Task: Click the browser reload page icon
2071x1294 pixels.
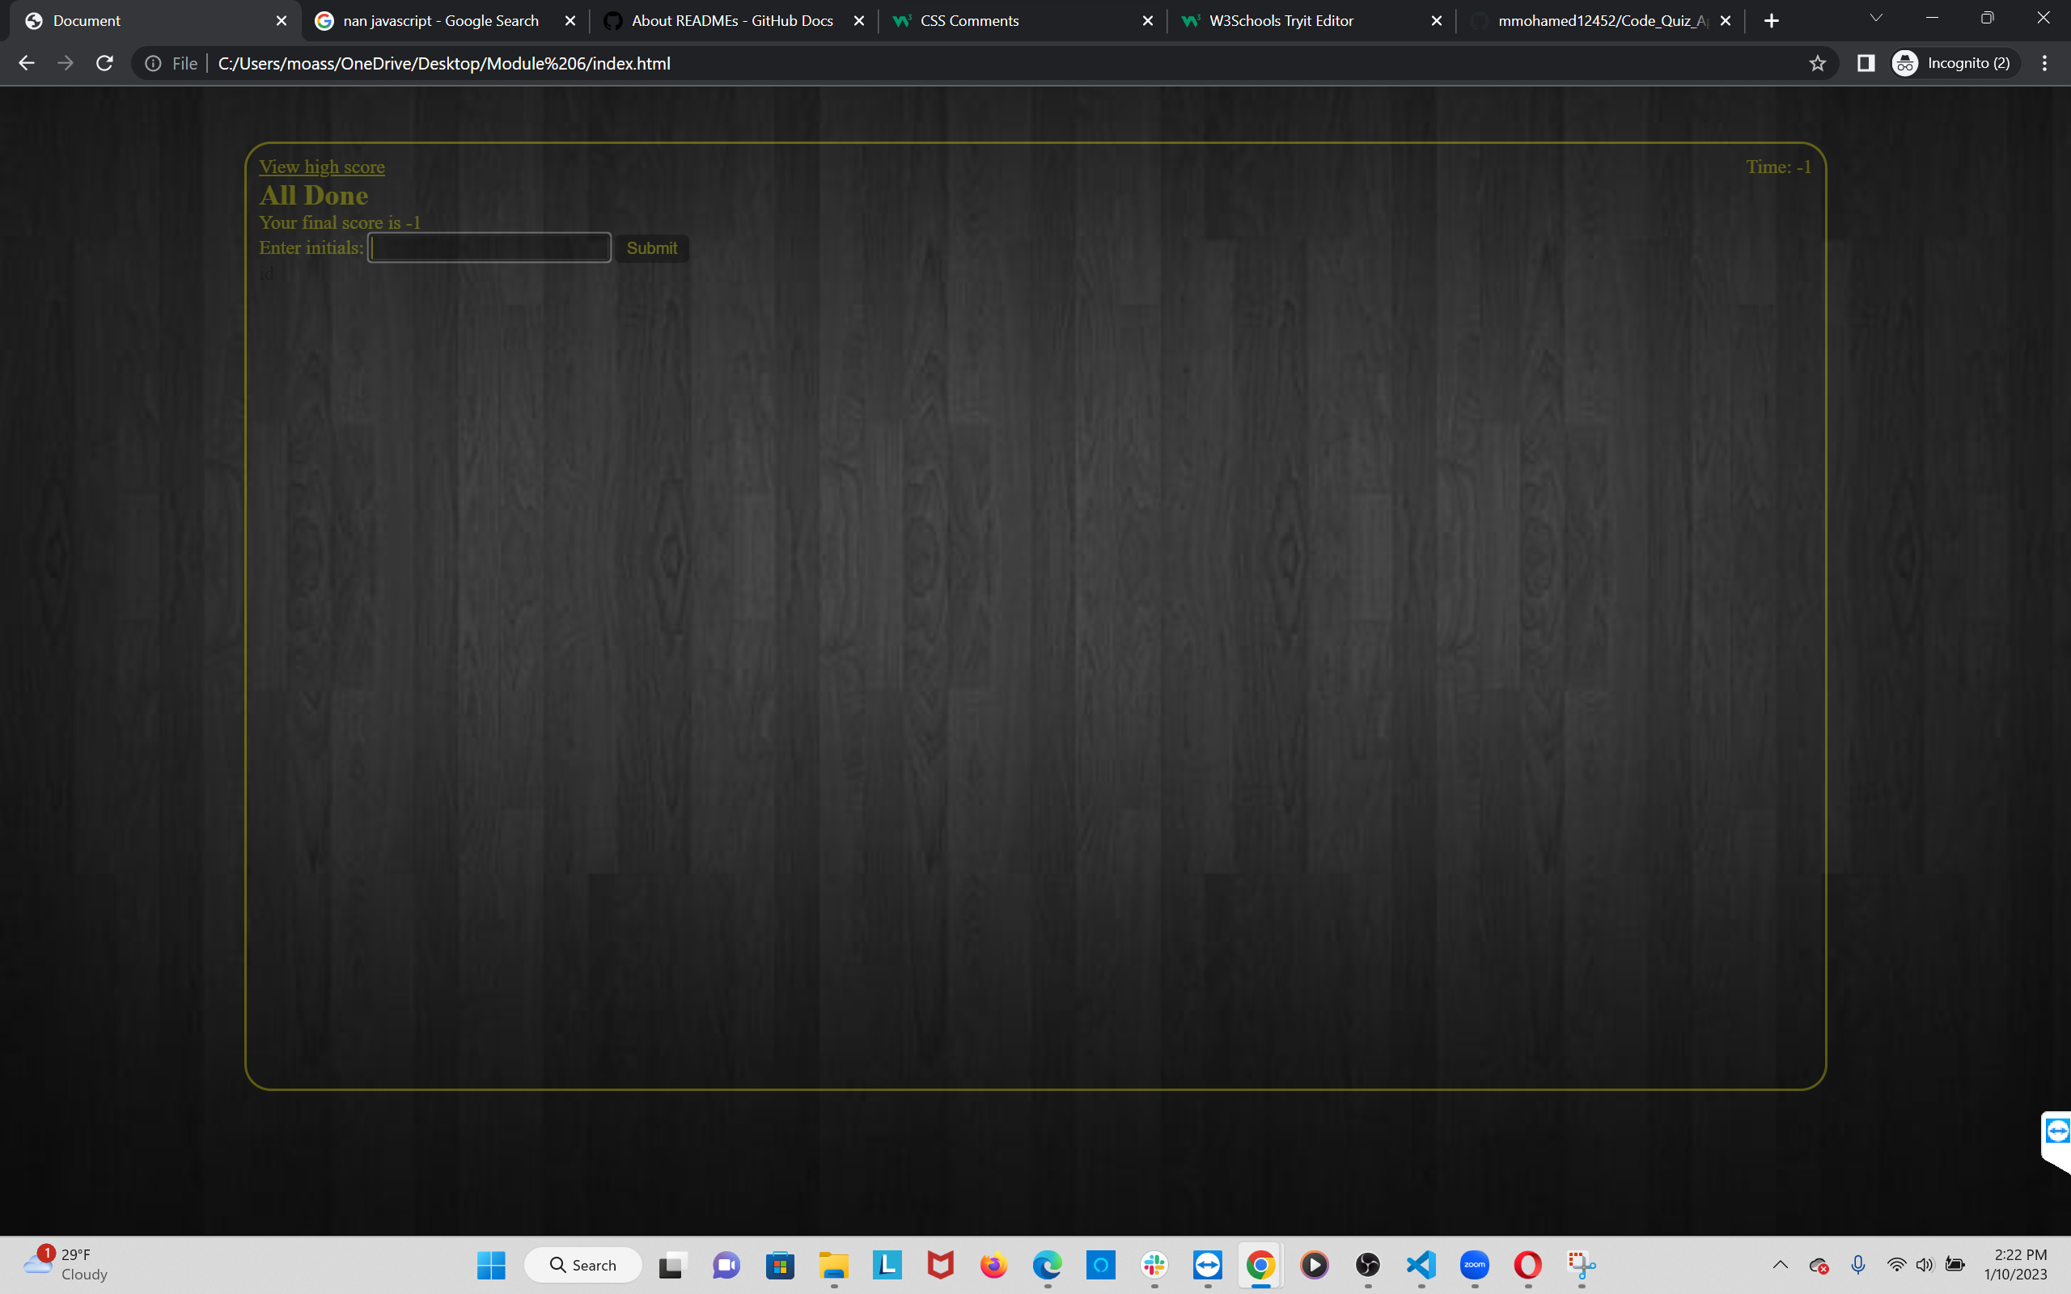Action: tap(104, 63)
